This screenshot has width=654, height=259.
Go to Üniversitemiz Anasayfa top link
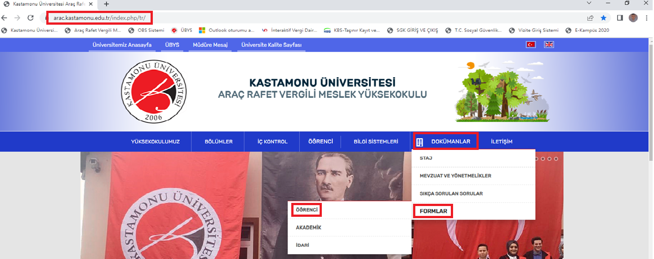click(x=122, y=45)
